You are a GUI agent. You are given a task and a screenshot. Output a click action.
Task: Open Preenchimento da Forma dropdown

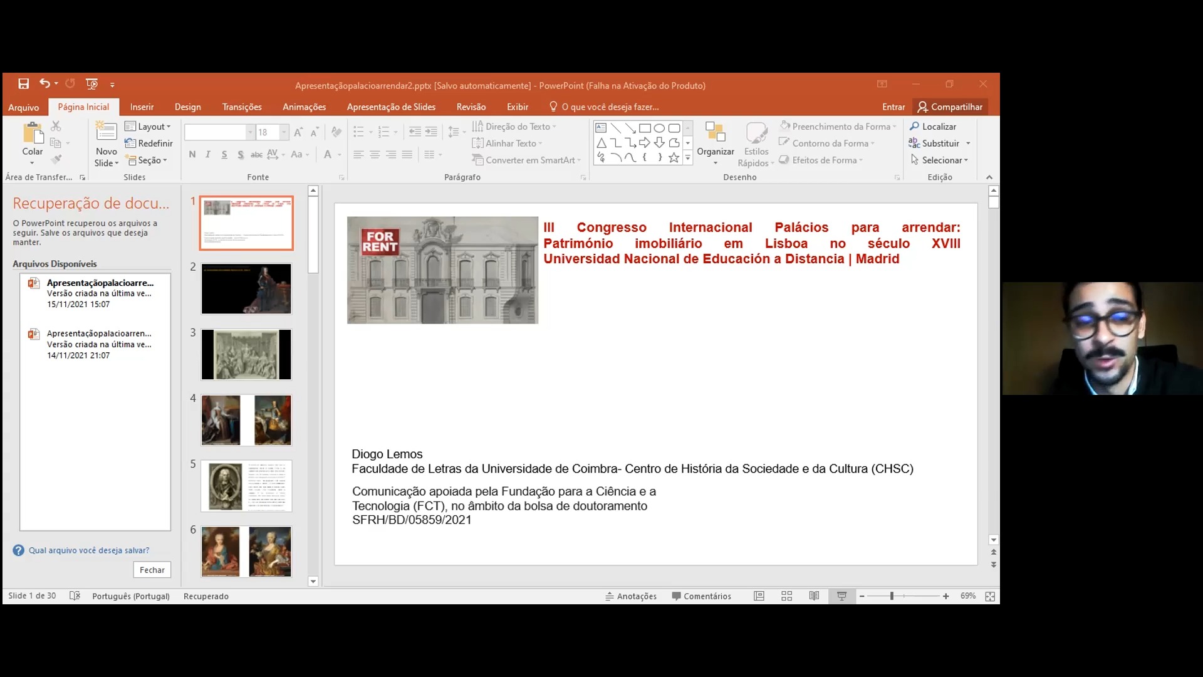(838, 127)
